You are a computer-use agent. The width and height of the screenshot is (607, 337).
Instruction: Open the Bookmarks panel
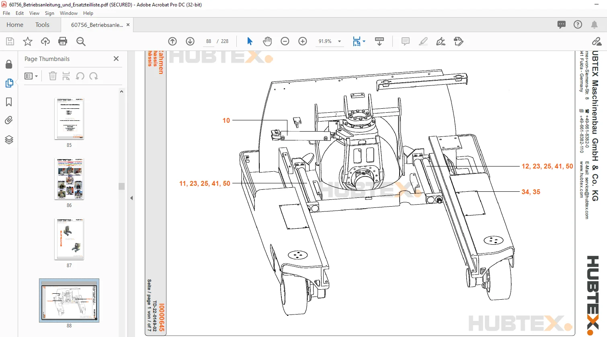tap(9, 102)
